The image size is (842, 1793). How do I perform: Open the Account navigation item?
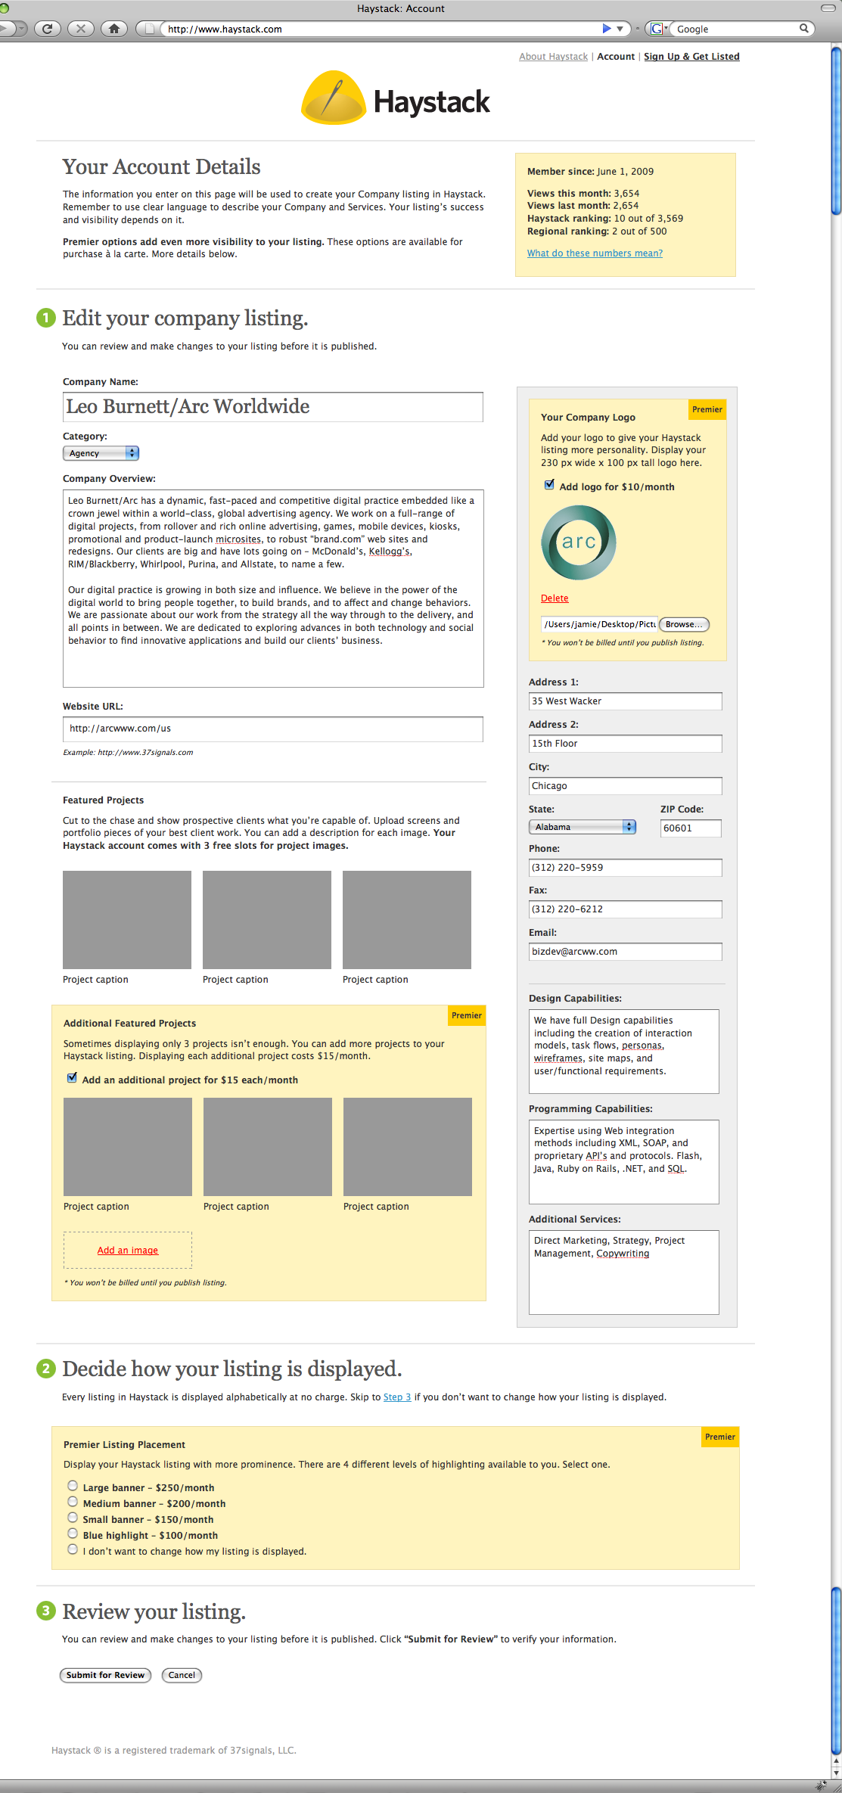point(616,57)
